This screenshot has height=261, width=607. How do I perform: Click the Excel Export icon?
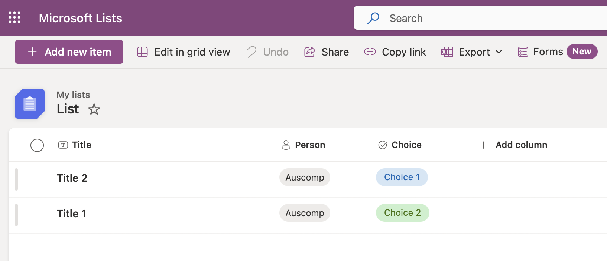pyautogui.click(x=447, y=52)
